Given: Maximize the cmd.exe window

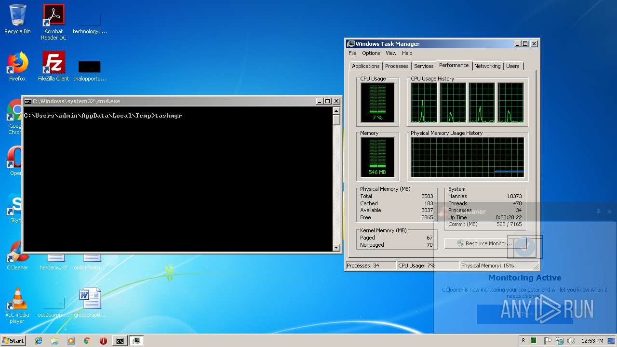Looking at the screenshot, I should tap(327, 101).
